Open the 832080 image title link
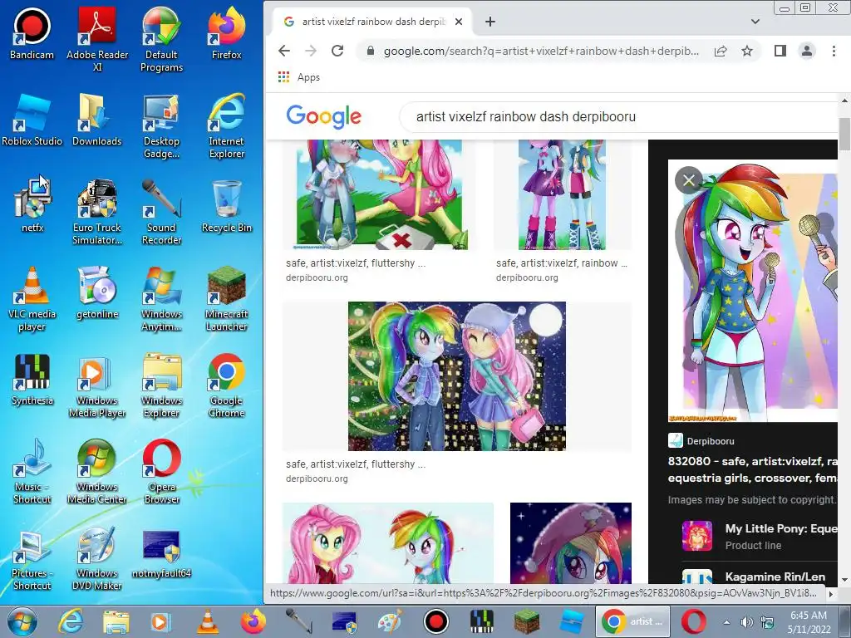Viewport: 851px width, 638px height. pyautogui.click(x=752, y=469)
